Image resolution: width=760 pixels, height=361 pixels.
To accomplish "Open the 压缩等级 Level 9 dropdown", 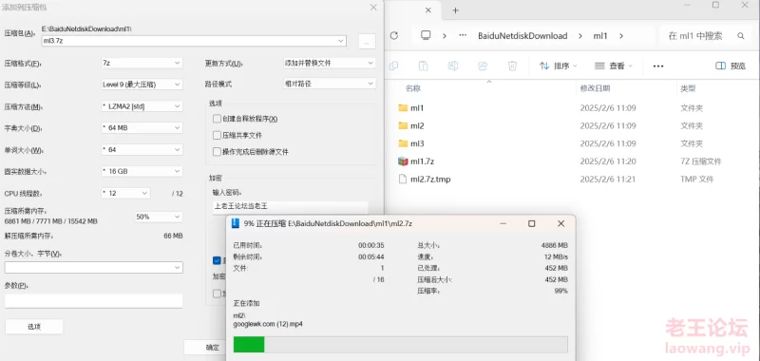I will 142,85.
